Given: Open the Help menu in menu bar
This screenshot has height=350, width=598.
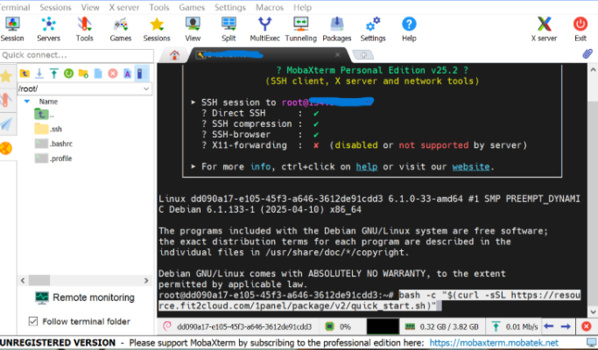Looking at the screenshot, I should (302, 7).
